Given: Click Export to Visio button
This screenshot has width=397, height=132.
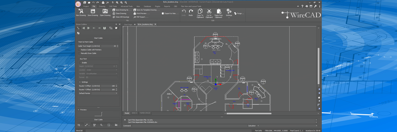Looking at the screenshot, I should 170,14.
